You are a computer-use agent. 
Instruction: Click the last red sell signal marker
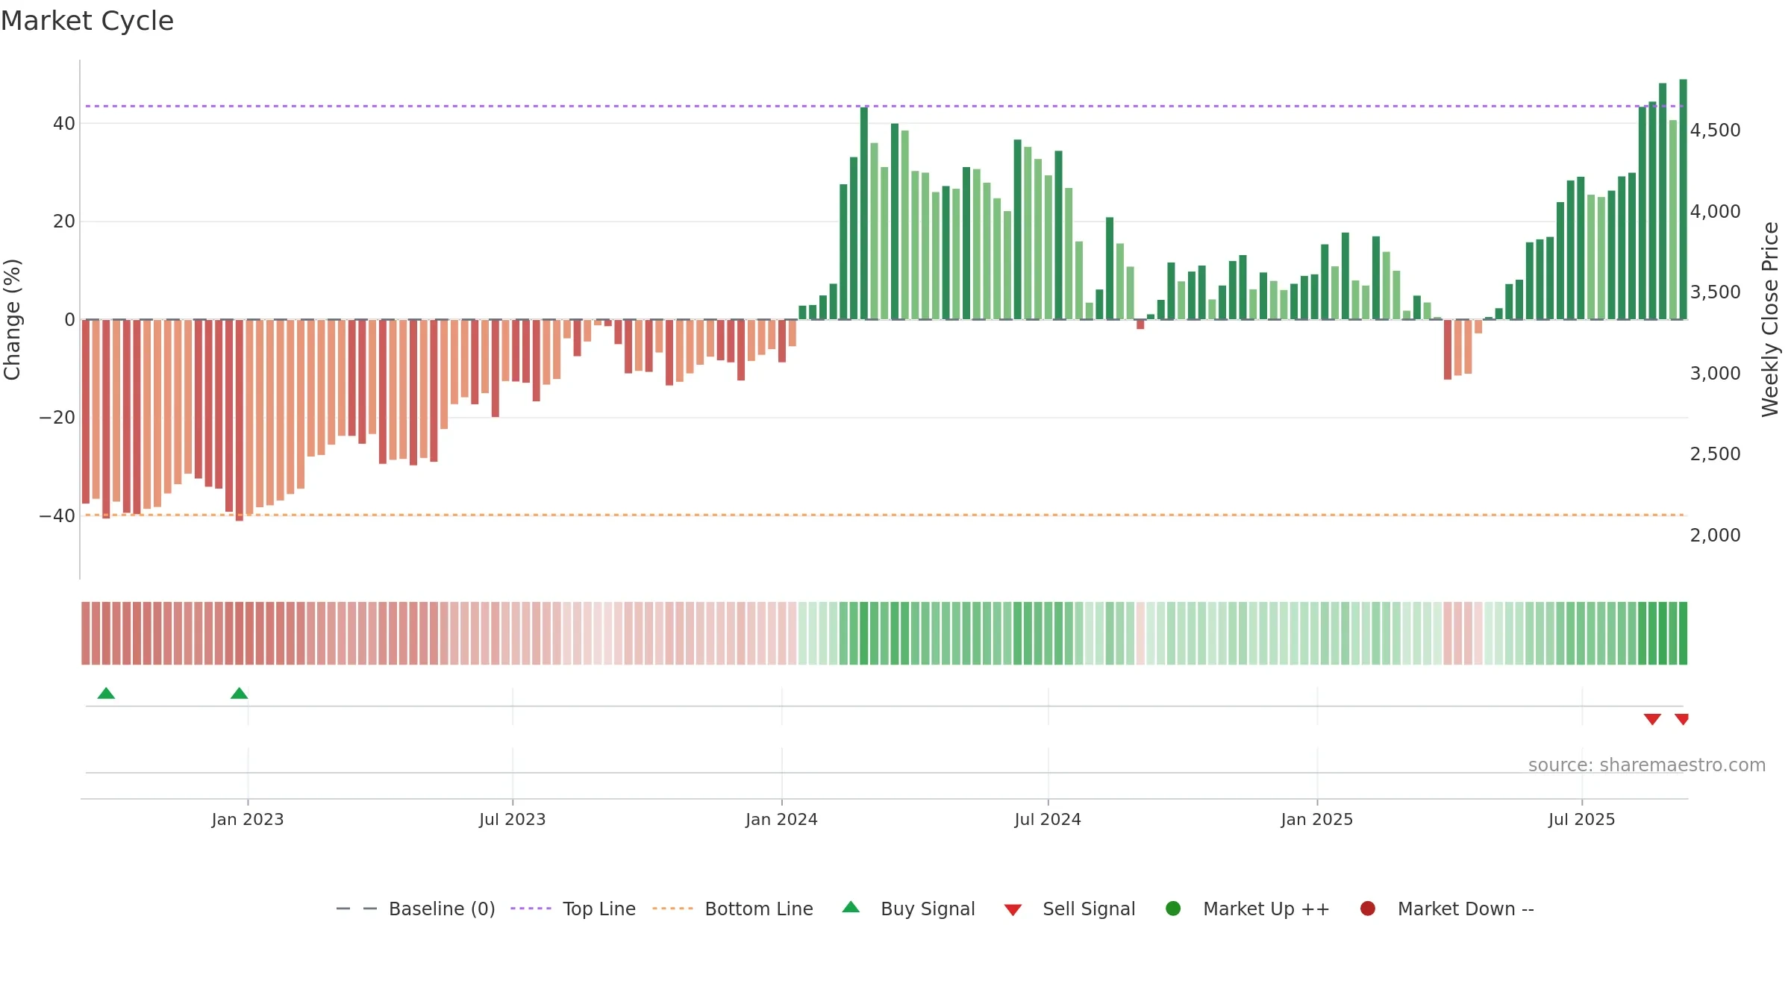[x=1682, y=719]
